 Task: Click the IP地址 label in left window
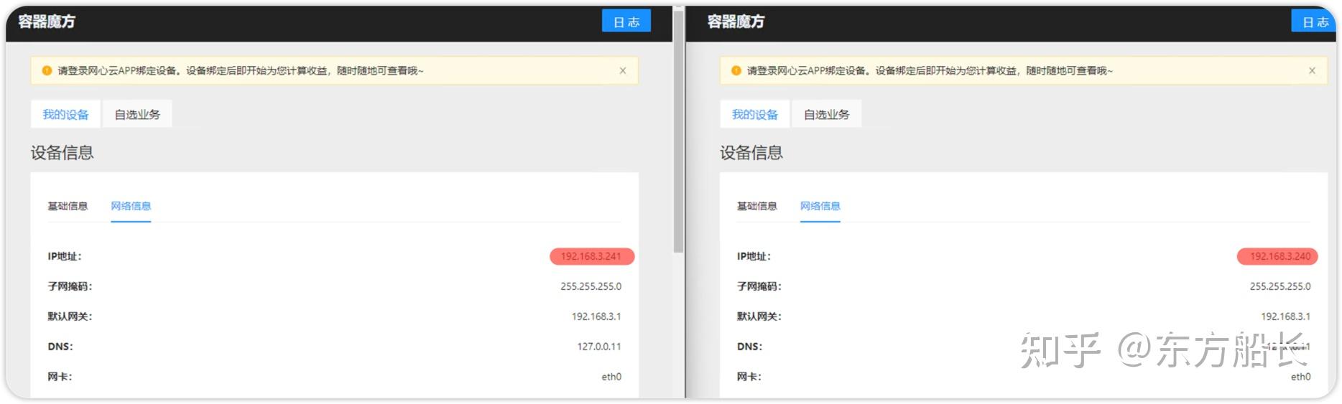(x=65, y=256)
